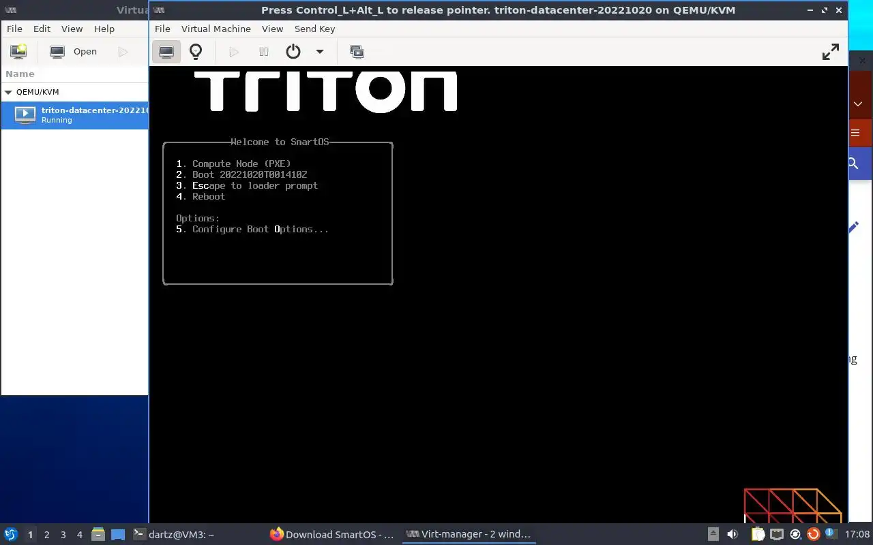Show virtual hardware details lightbulb
The image size is (873, 545).
click(x=196, y=52)
